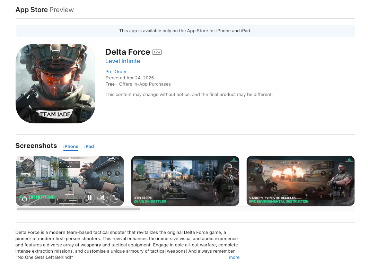Open the 24 vs 24 battles screenshot
The width and height of the screenshot is (368, 271).
tap(185, 181)
